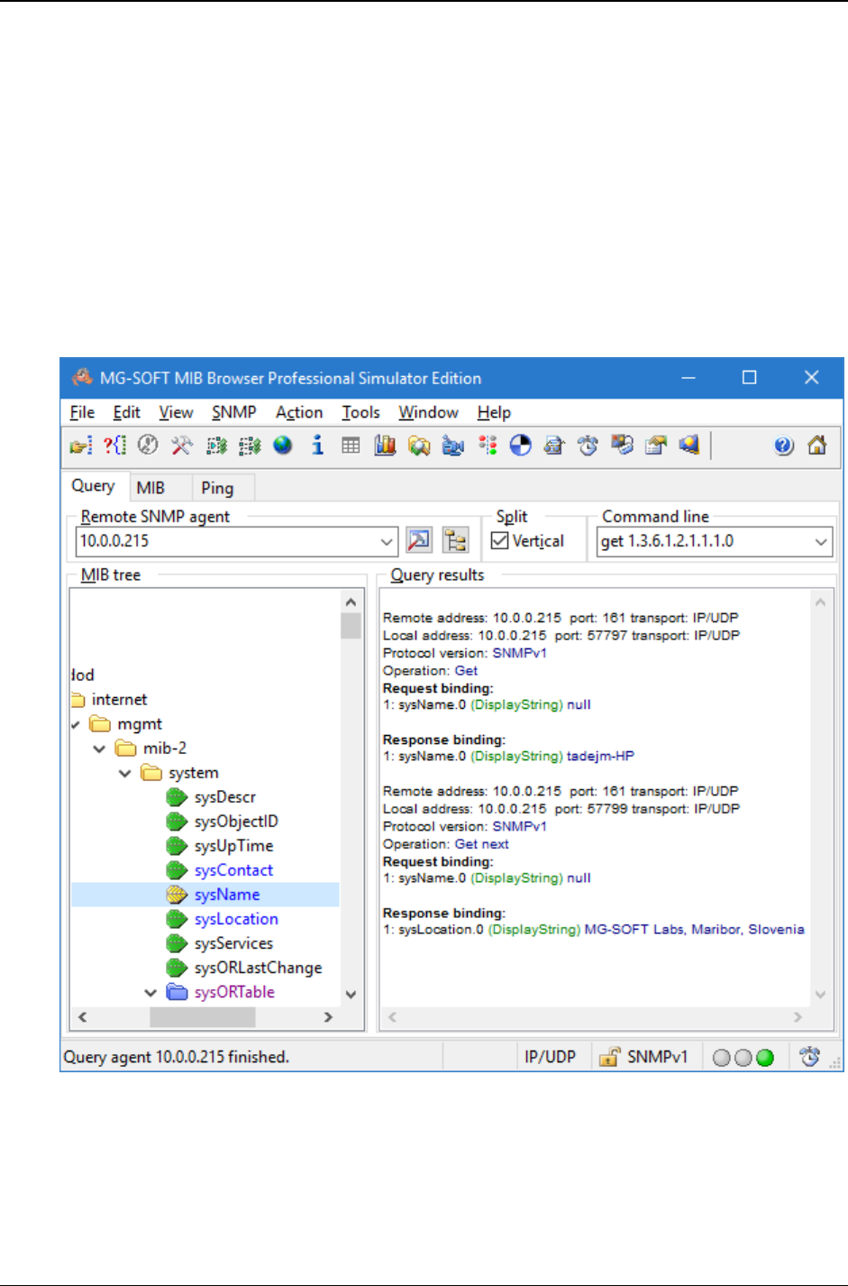
Task: Open the SNMP menu
Action: pos(233,412)
